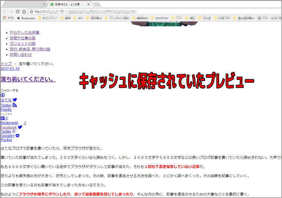
Task: Click paragraph はてなブログで記事を書いていたら
Action: click(x=52, y=148)
